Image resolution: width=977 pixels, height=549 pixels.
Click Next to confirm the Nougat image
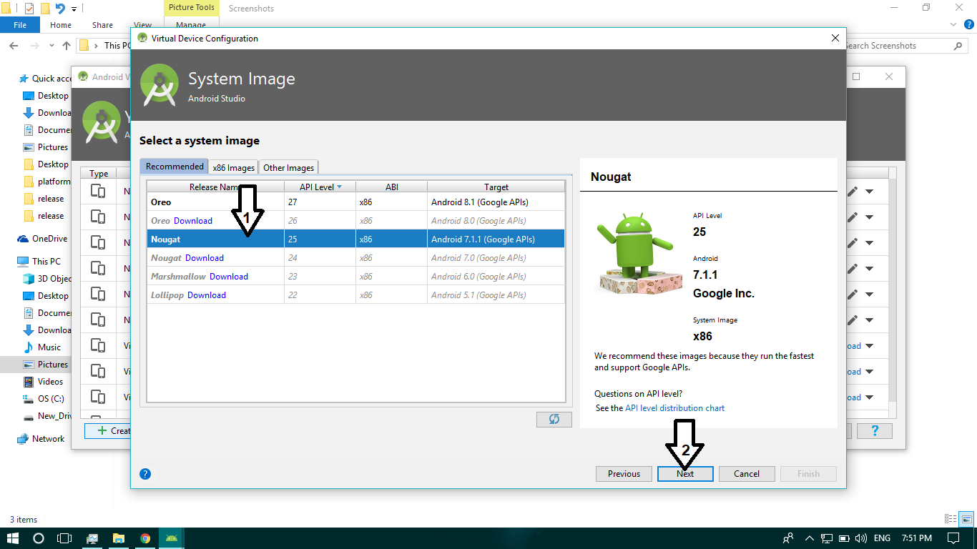[x=684, y=473]
